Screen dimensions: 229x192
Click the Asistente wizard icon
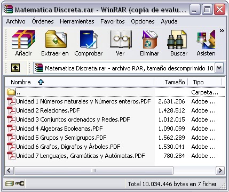pos(206,39)
